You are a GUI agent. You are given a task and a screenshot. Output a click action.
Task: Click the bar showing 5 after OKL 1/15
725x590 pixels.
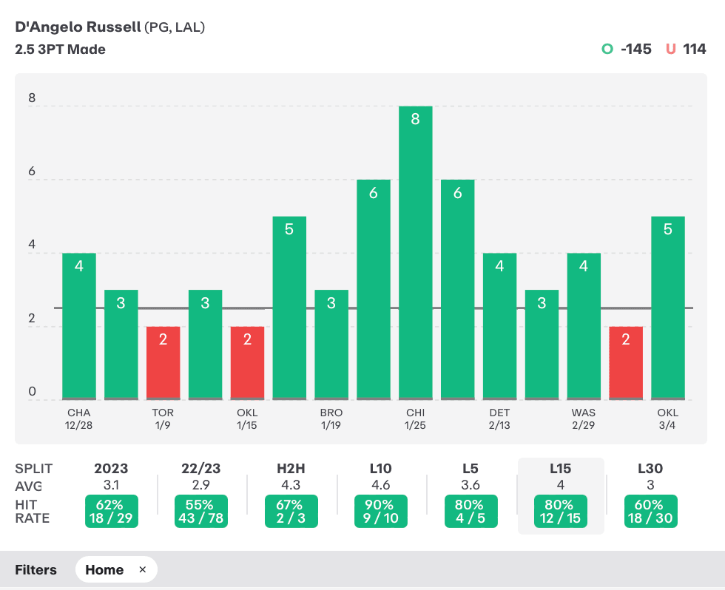(289, 308)
